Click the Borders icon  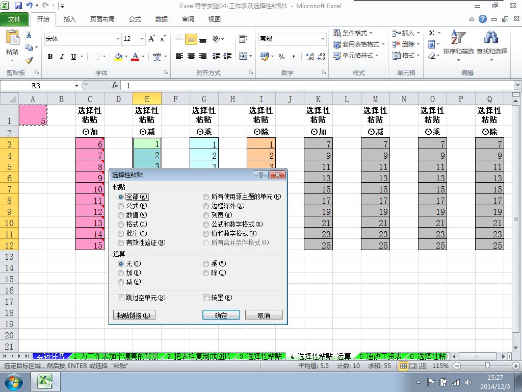[96, 57]
